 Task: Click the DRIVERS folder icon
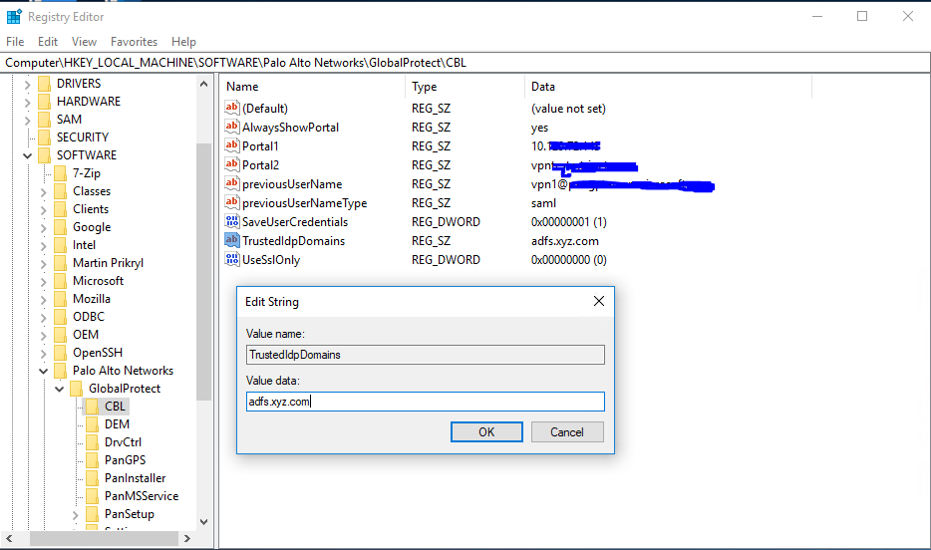[x=44, y=84]
